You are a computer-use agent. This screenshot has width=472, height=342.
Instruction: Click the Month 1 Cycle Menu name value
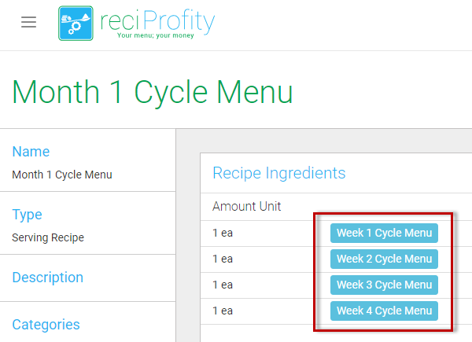pos(62,175)
